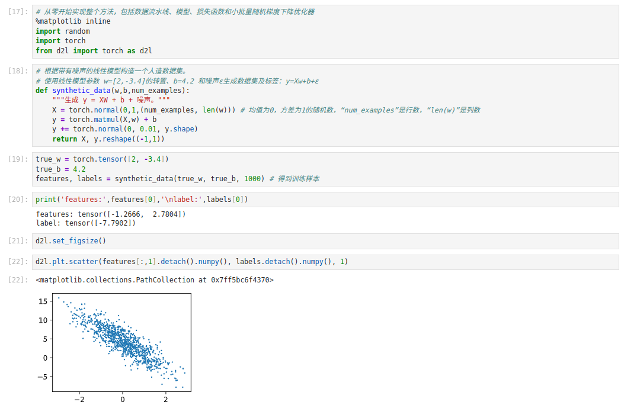
Task: Click the label tensor output line
Action: coord(85,223)
